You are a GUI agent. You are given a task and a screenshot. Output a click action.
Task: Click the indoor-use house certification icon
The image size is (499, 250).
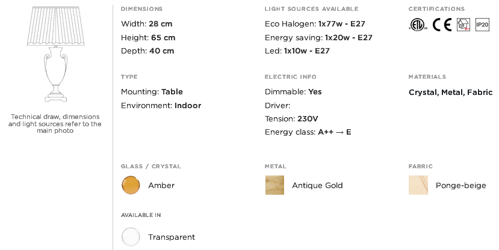(x=463, y=25)
